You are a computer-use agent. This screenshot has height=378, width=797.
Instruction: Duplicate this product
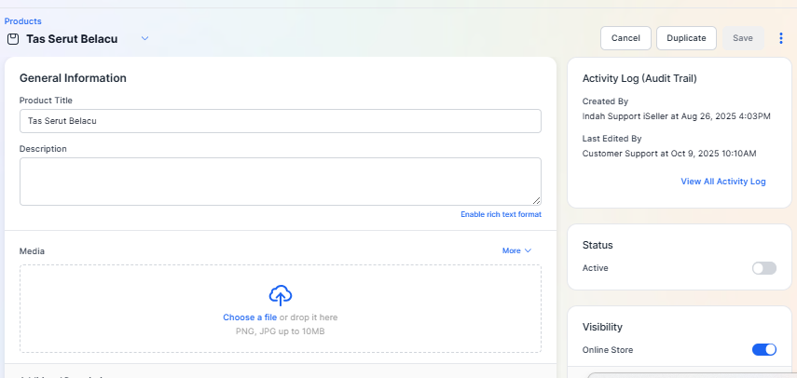686,38
